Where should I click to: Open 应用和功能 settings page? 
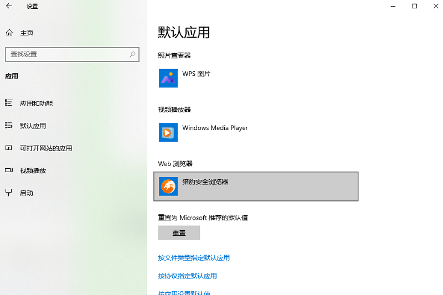point(36,103)
